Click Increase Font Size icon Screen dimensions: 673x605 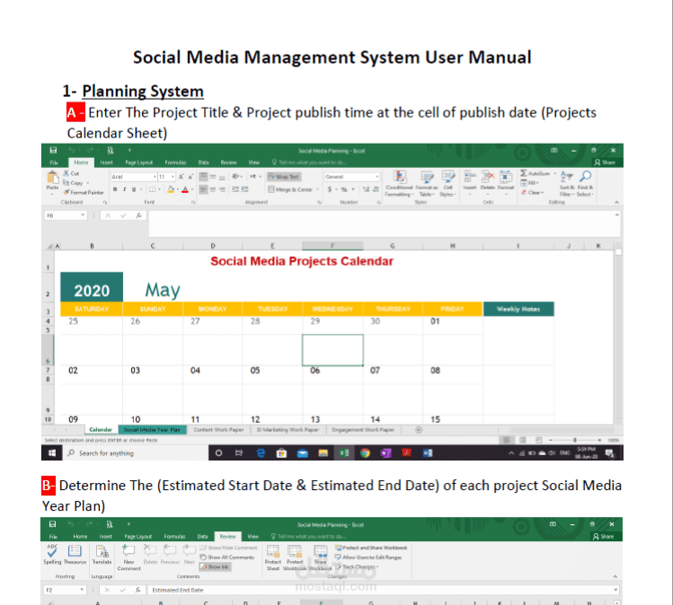tap(182, 177)
